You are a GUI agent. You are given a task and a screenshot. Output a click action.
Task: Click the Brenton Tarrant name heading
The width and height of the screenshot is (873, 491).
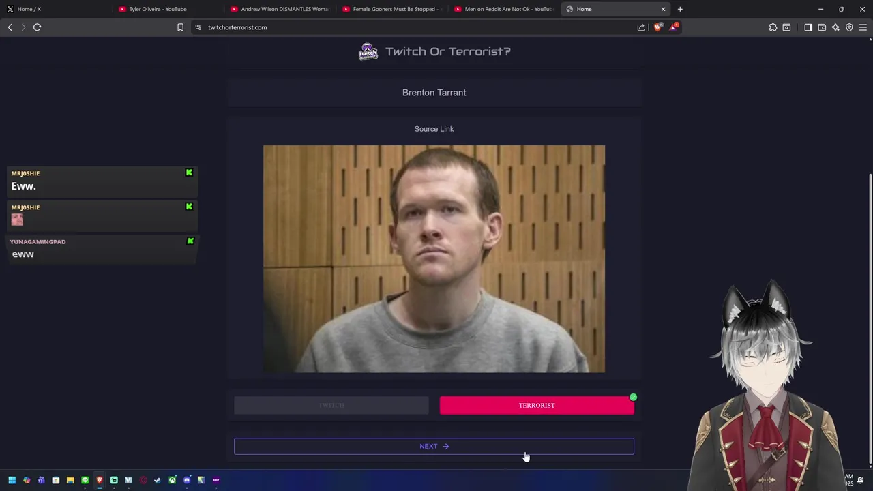pos(434,93)
